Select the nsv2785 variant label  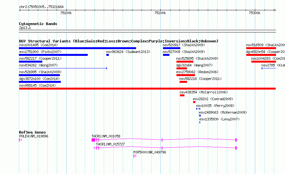point(273,65)
